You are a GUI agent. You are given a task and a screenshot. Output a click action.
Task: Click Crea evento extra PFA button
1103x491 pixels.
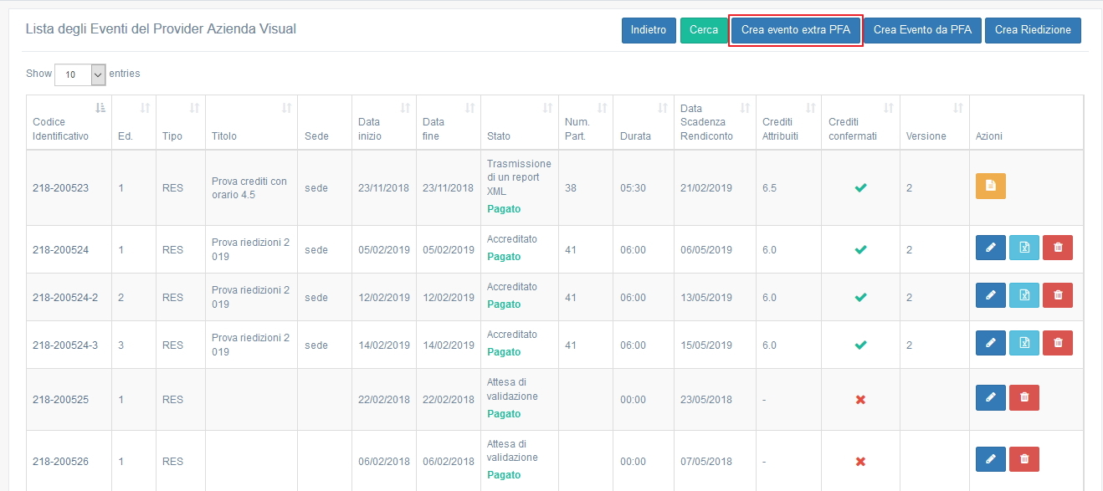pyautogui.click(x=795, y=30)
